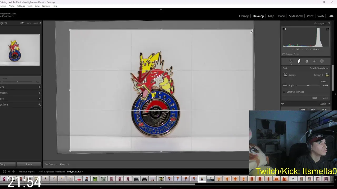The height and width of the screenshot is (189, 337).
Task: Select the Healing eraser tool icon
Action: coord(307,61)
